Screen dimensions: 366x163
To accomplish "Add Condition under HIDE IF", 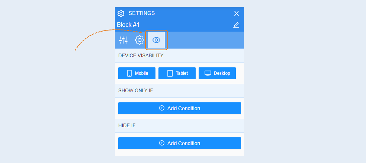I will 180,143.
